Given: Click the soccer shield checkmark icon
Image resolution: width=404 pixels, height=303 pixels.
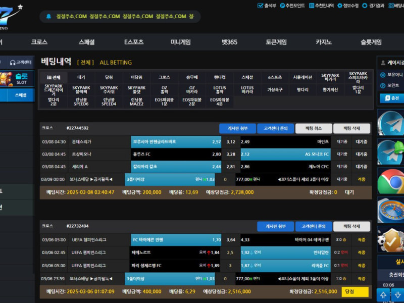Looking at the screenshot, I should tap(390, 240).
